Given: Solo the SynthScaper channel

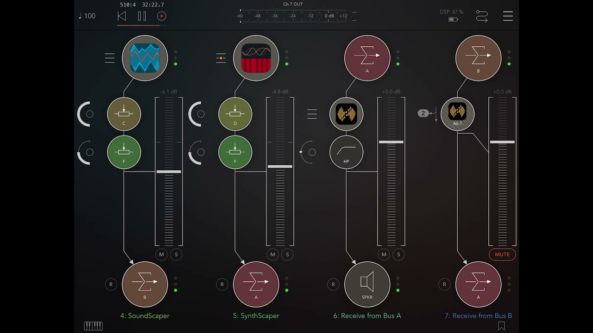Looking at the screenshot, I should click(x=287, y=254).
